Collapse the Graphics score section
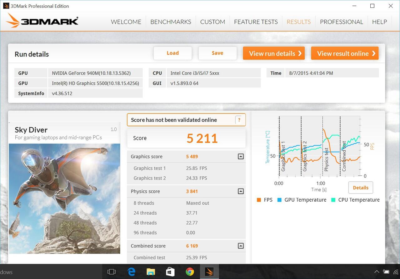Viewport: 400px width, 279px height. point(241,157)
